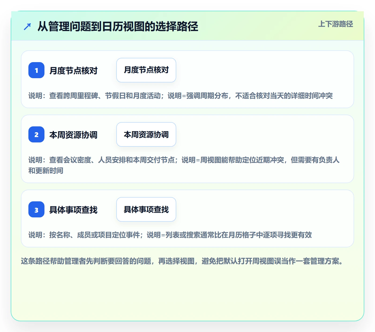Click the description starting 说明：按名称、成员或项目
The width and height of the screenshot is (375, 332).
pos(170,235)
